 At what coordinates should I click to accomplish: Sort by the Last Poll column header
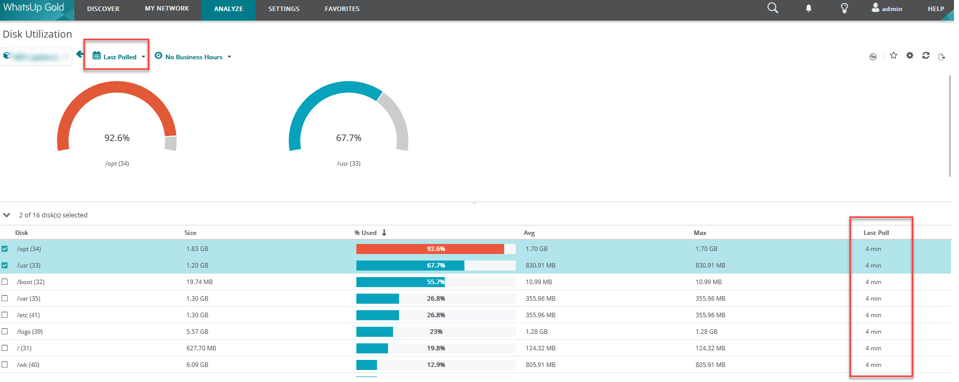876,233
